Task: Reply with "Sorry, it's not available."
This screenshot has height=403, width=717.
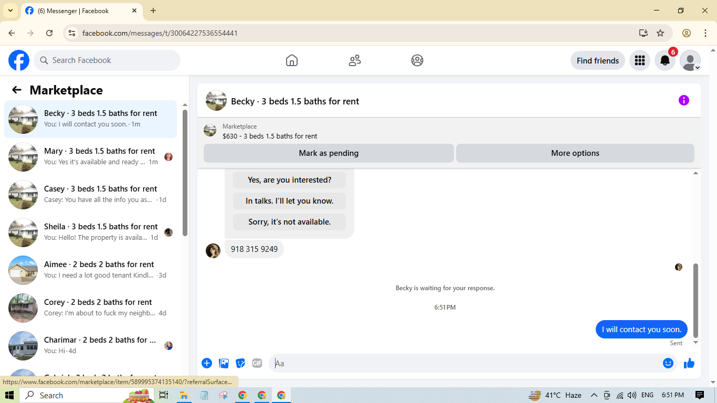Action: pyautogui.click(x=289, y=222)
